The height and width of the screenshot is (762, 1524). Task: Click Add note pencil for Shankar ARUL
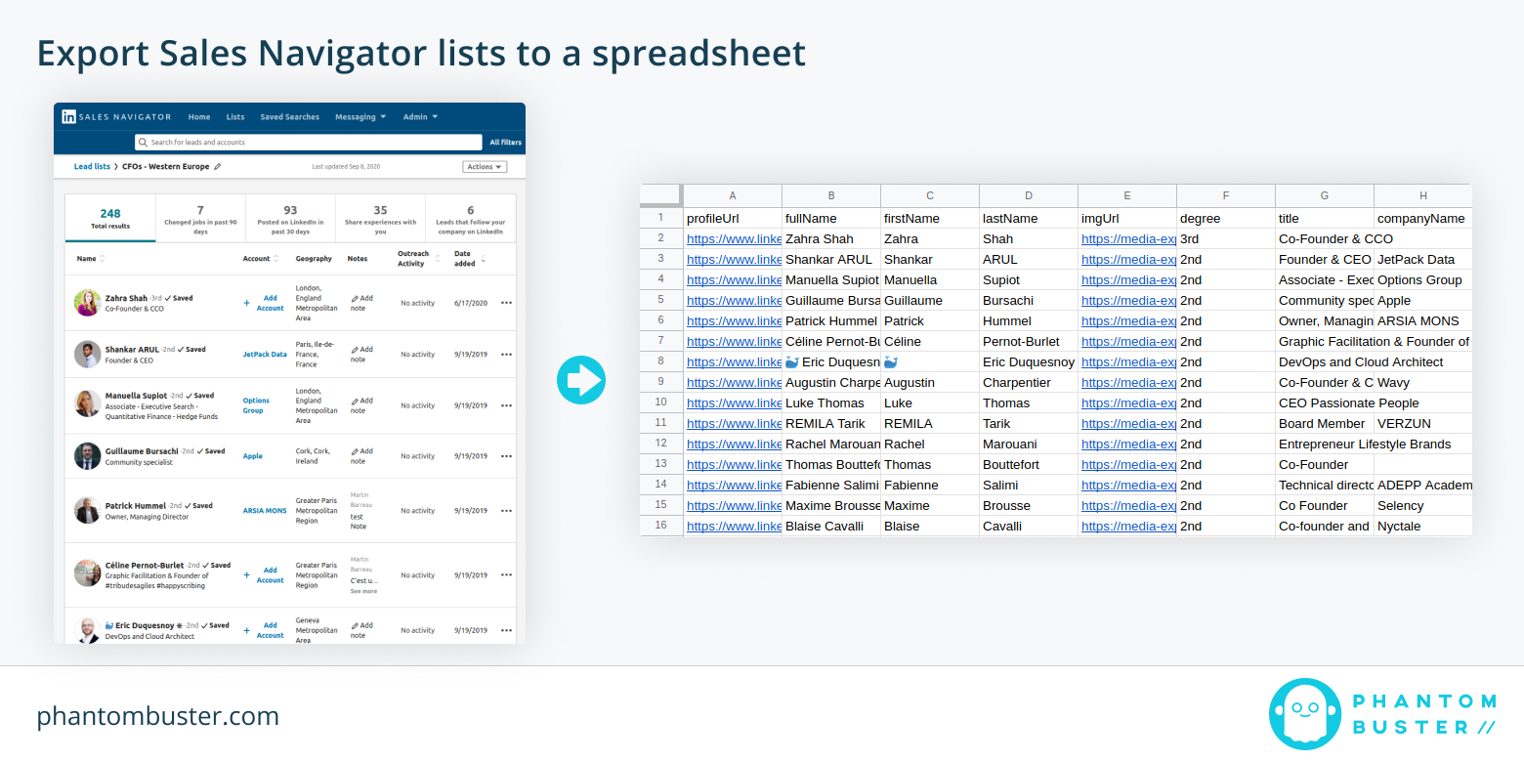tap(355, 350)
